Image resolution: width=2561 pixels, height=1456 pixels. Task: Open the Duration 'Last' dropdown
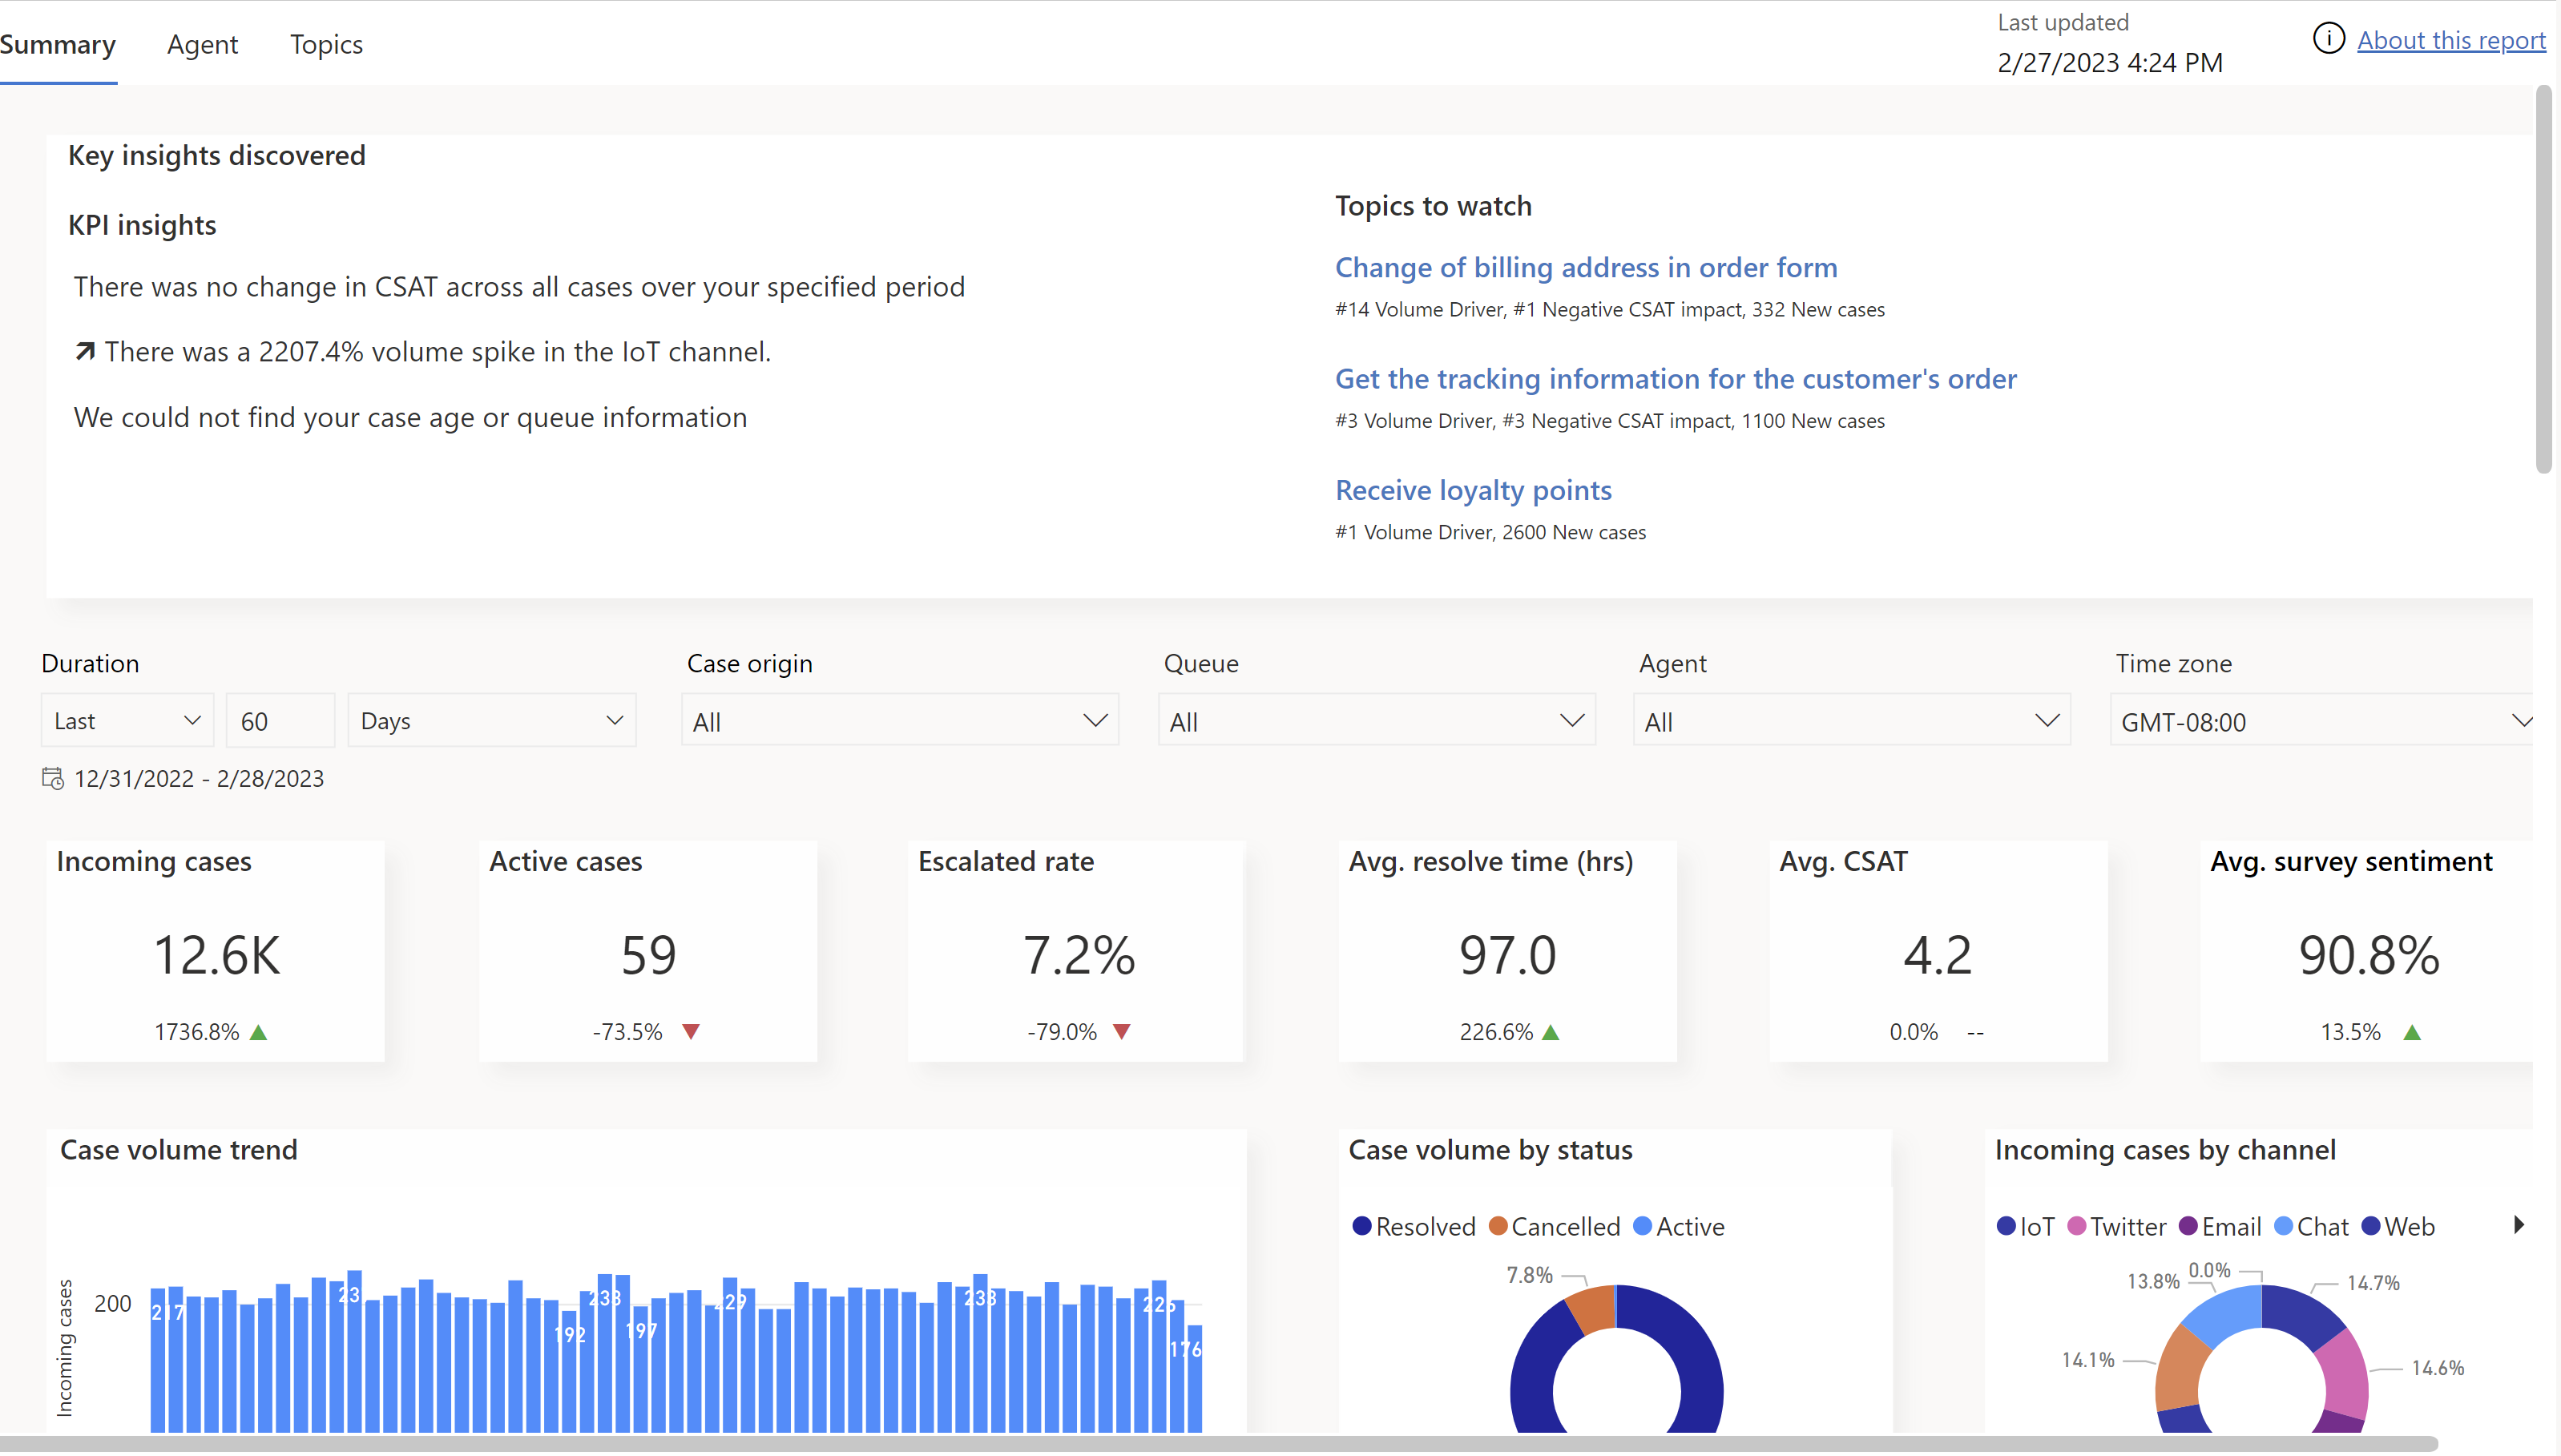pos(127,720)
